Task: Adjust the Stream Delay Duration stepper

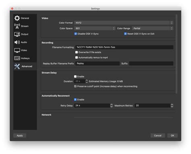Action: [x=87, y=81]
